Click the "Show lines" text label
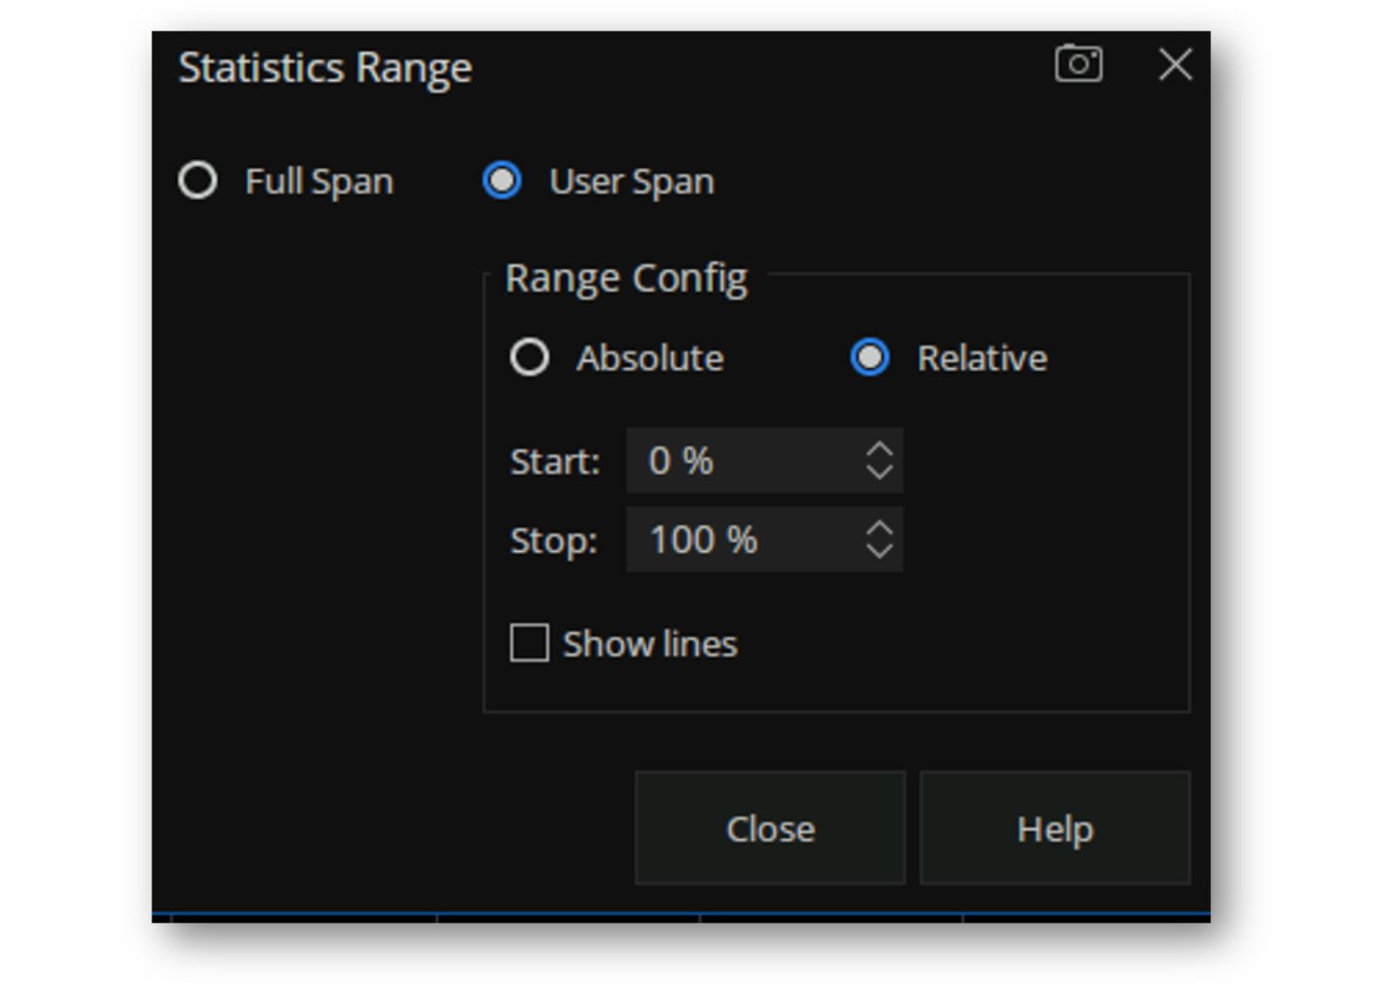The height and width of the screenshot is (985, 1394). coord(650,644)
